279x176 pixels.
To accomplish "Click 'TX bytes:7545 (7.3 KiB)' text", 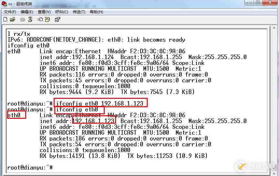I will coord(158,92).
